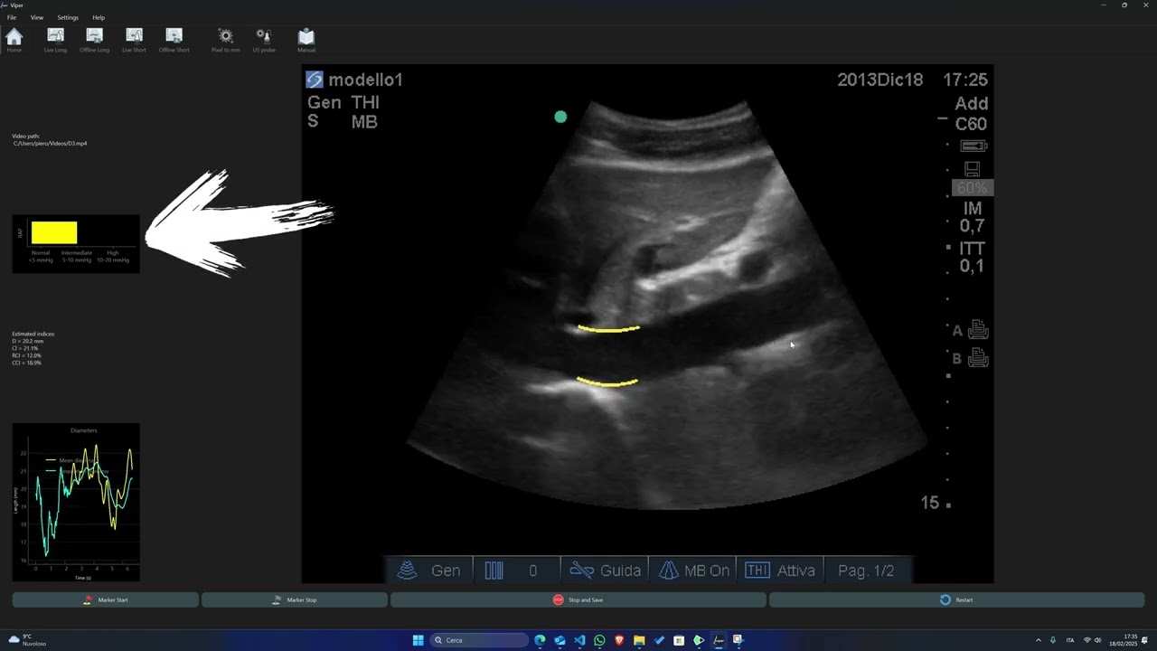Open the Manual
Screen dimensions: 1157x651
(x=306, y=40)
